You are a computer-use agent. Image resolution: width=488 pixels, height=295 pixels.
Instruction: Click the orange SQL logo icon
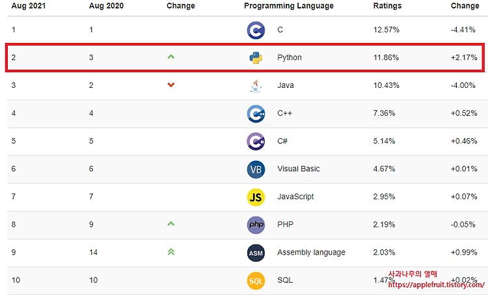[256, 281]
